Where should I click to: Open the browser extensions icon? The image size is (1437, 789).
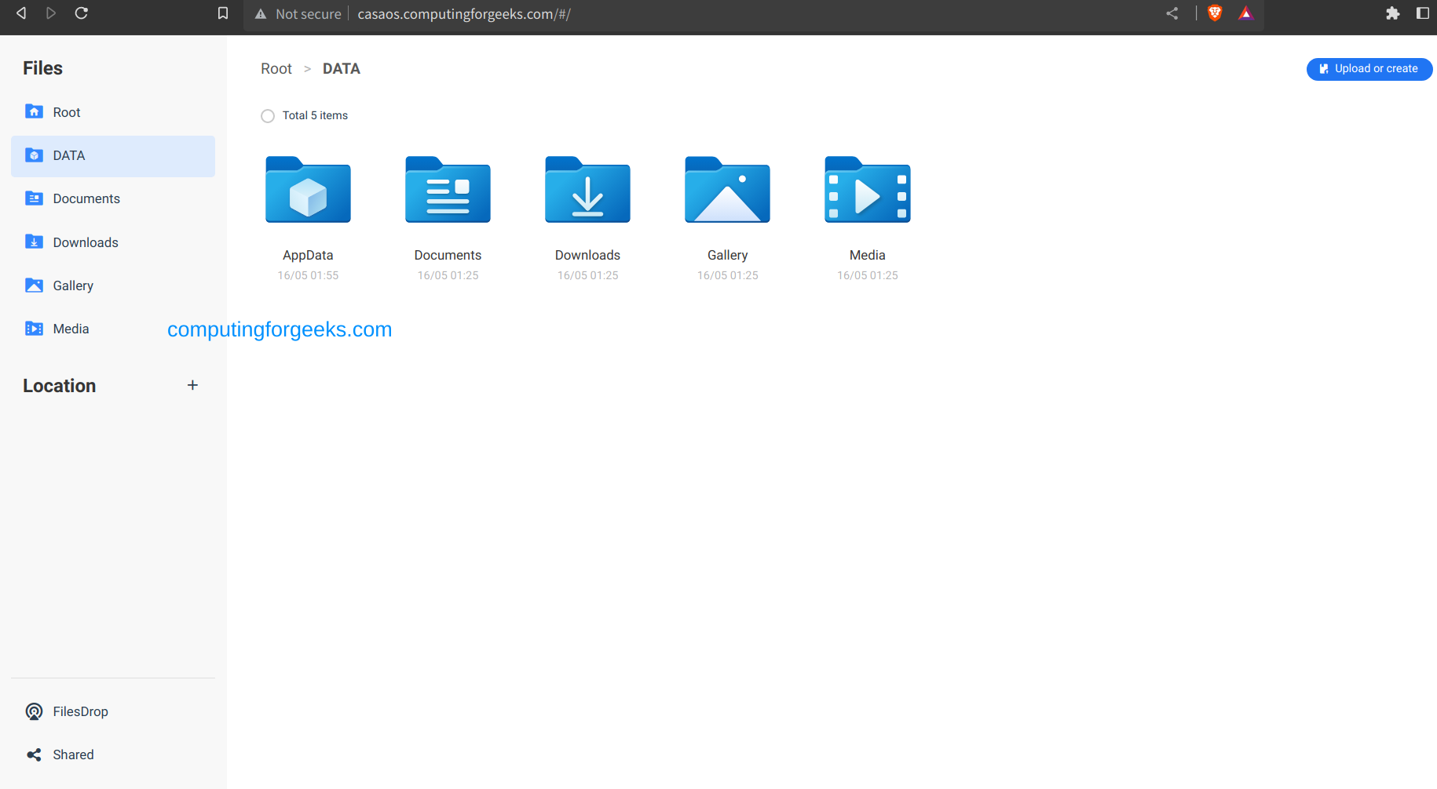pyautogui.click(x=1394, y=13)
